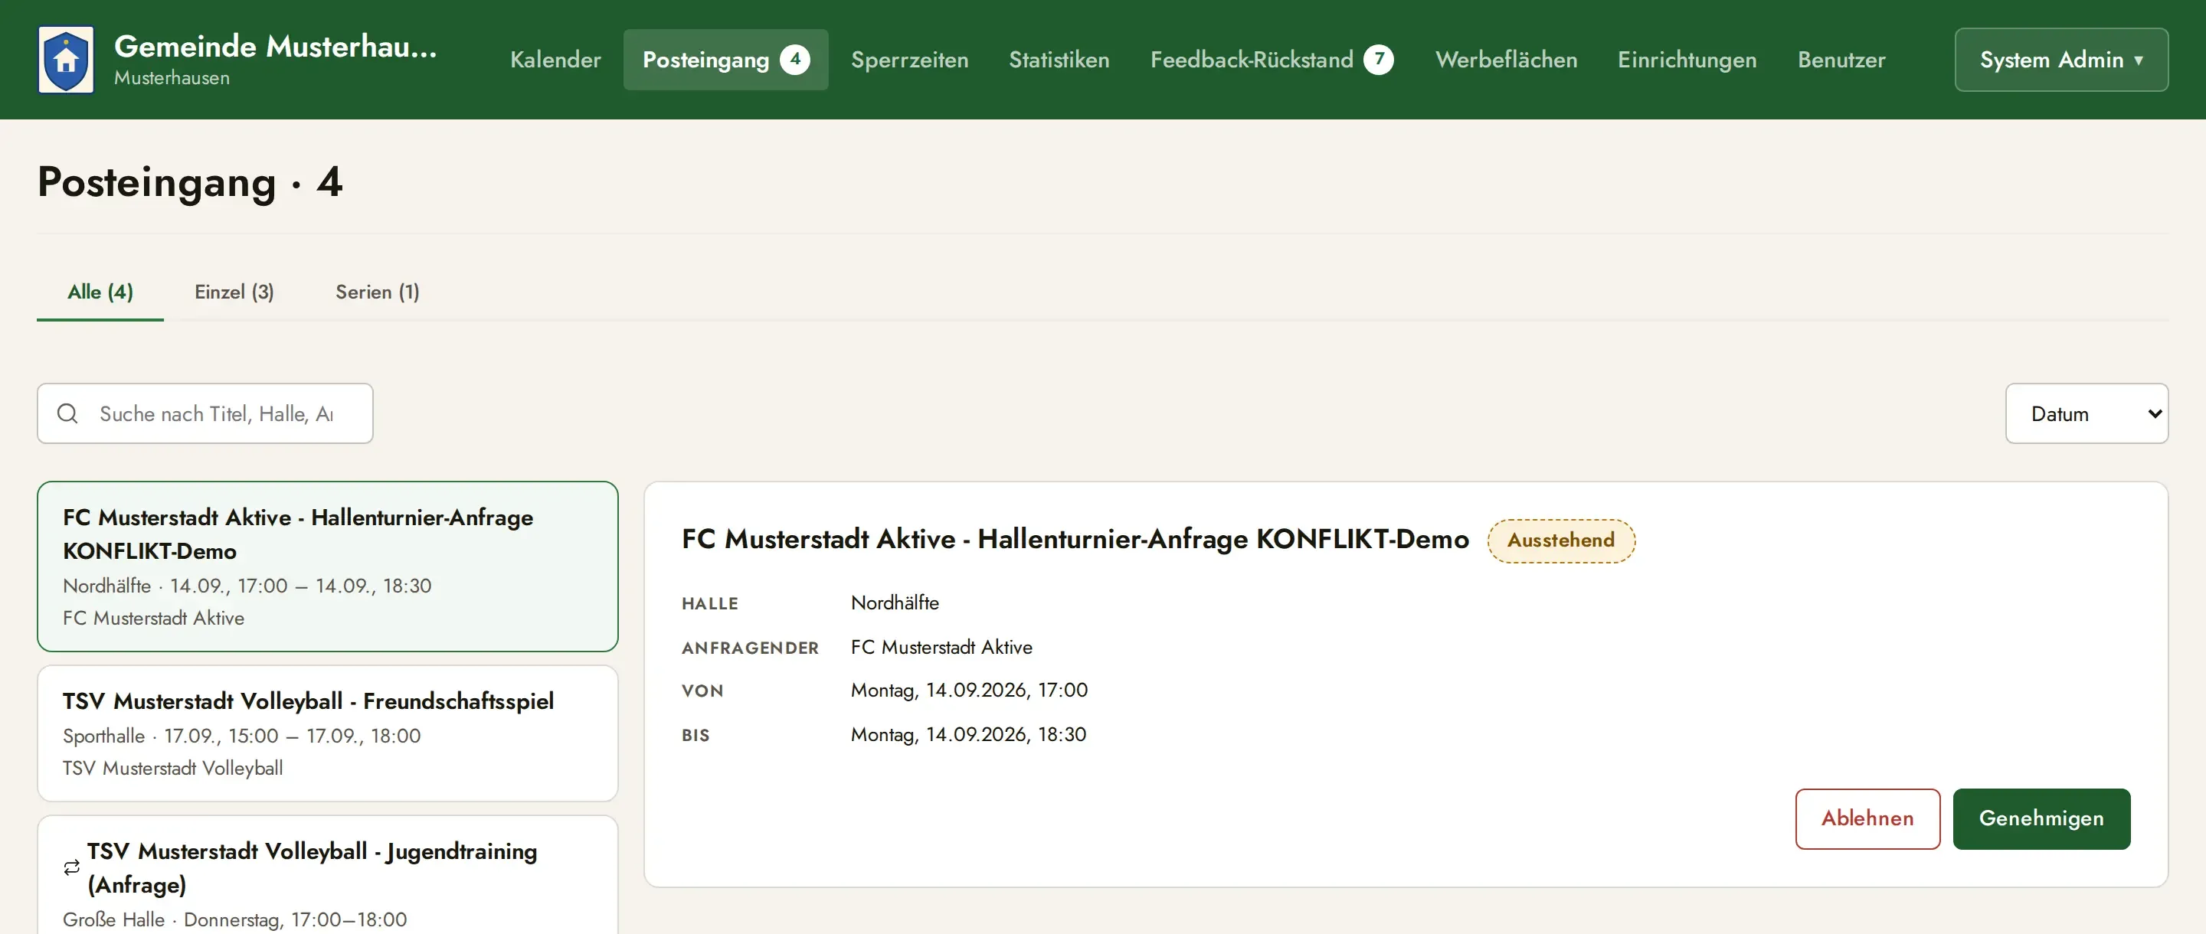Open the System Admin user menu
This screenshot has width=2206, height=934.
[x=2061, y=59]
